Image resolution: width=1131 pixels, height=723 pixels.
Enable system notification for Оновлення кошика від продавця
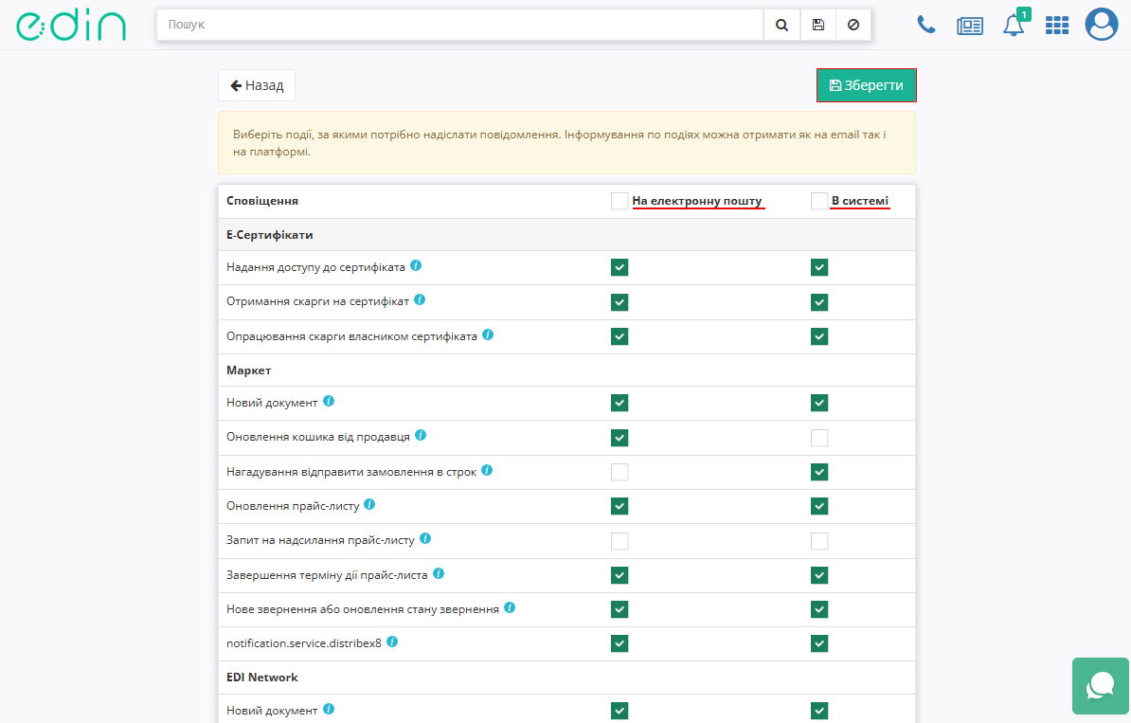coord(819,438)
